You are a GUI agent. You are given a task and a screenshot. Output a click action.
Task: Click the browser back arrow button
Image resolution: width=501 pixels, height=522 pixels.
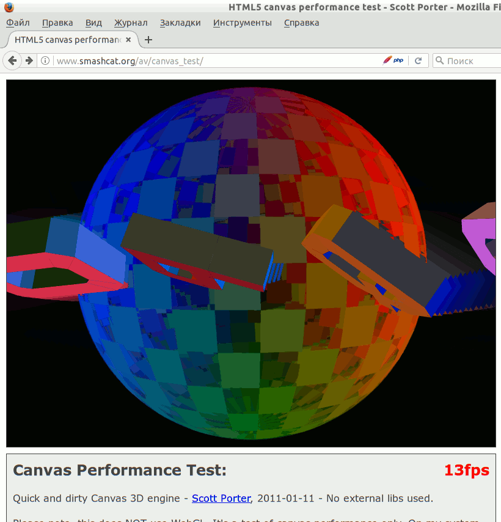click(12, 61)
